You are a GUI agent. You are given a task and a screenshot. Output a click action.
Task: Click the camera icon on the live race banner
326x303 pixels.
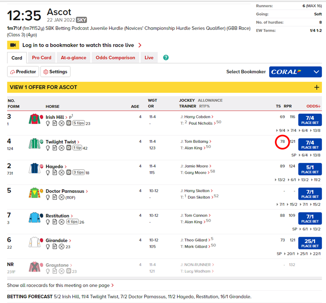pyautogui.click(x=13, y=45)
